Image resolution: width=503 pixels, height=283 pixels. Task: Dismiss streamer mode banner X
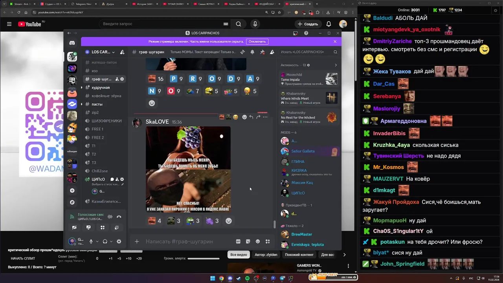point(335,41)
